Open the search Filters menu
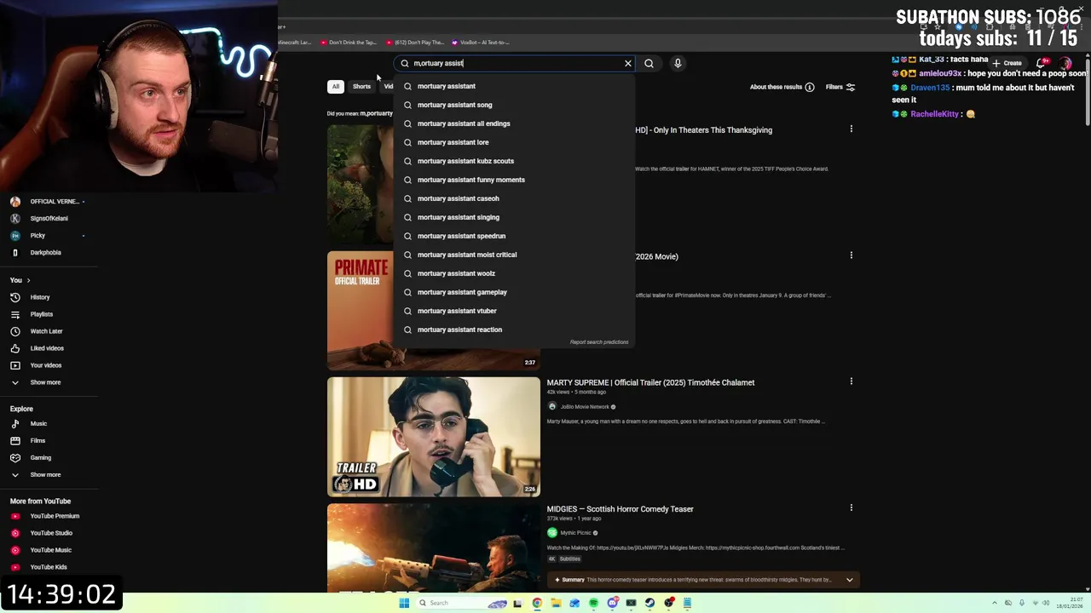Screen dimensions: 1091x613 (840, 87)
